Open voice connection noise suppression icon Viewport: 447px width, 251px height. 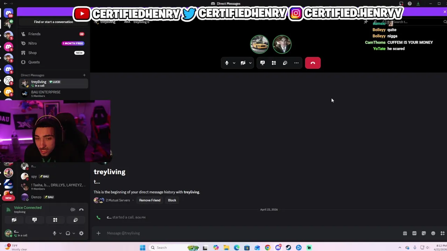(73, 210)
